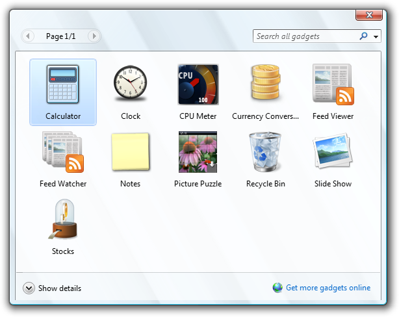The image size is (399, 317).
Task: Expand details with the chevron button
Action: click(x=29, y=288)
